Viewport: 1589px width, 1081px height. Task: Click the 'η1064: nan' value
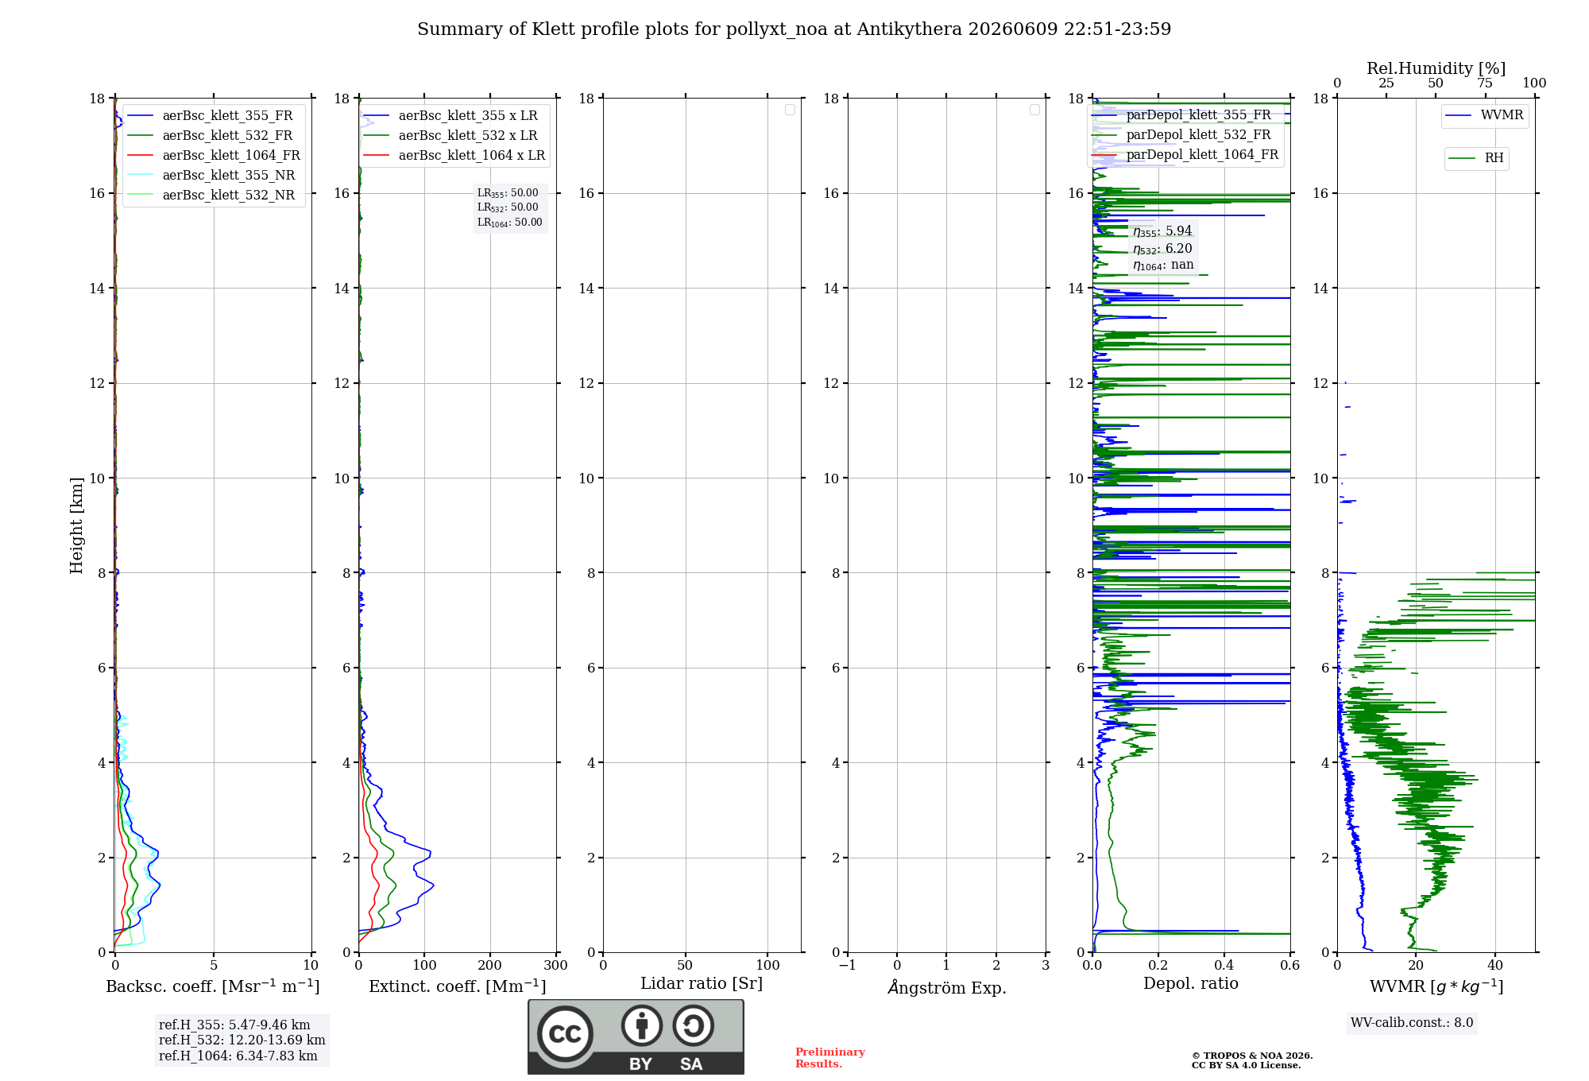[x=1163, y=265]
